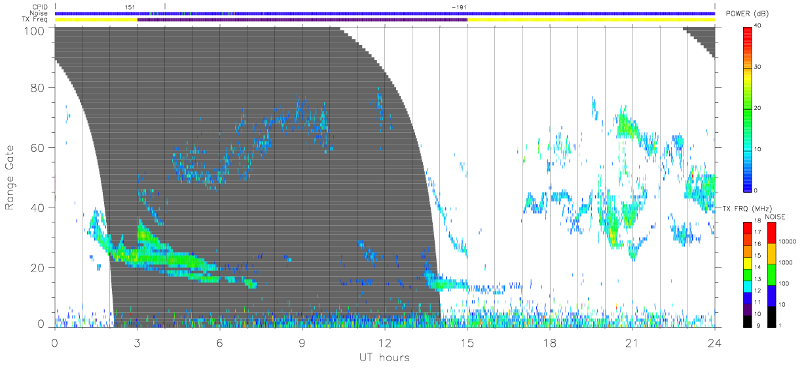
Task: Click the noise scale label '10000'
Action: point(788,241)
